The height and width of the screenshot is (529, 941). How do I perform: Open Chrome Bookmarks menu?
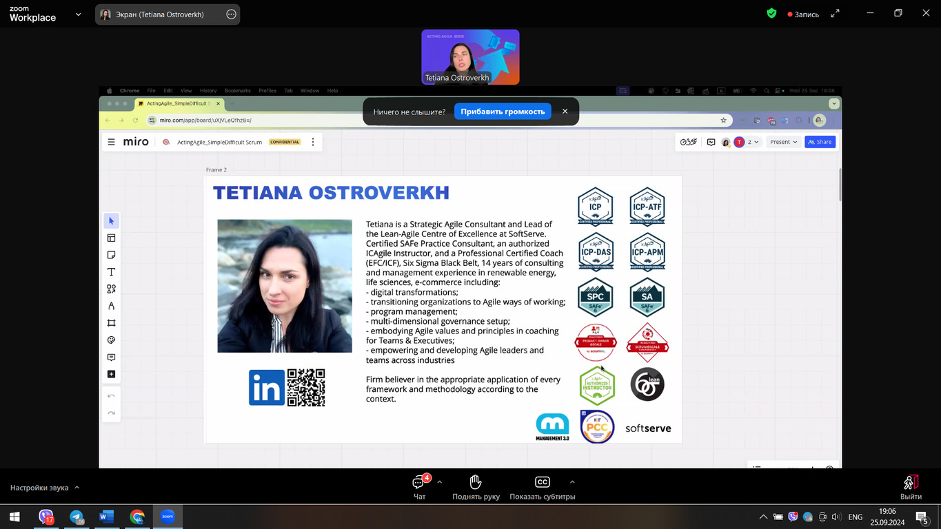238,90
